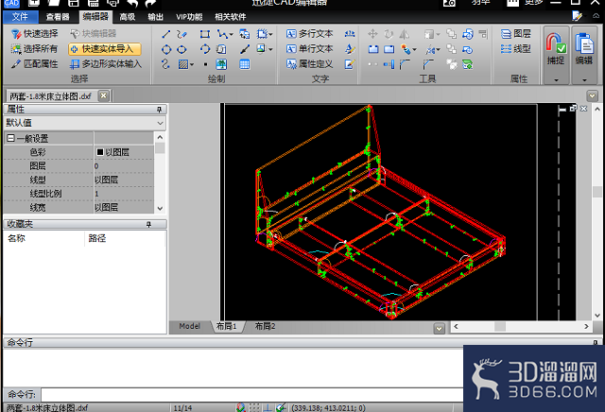Click 快速实体导入 button
This screenshot has width=605, height=412.
tap(105, 49)
